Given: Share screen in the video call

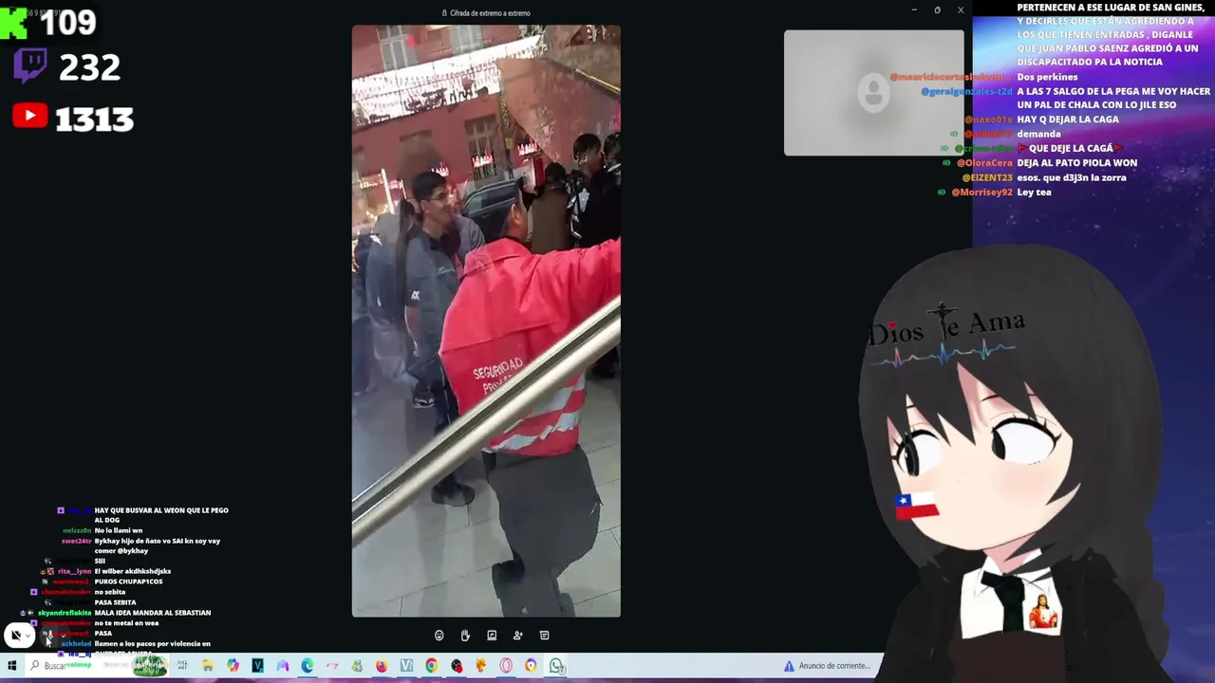Looking at the screenshot, I should pyautogui.click(x=492, y=636).
